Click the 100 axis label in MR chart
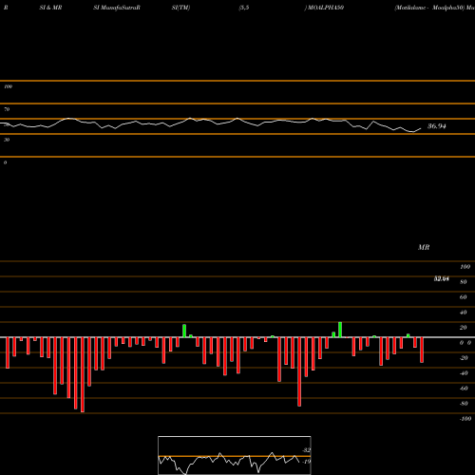Viewport: 475px width, 475px height. [x=465, y=267]
